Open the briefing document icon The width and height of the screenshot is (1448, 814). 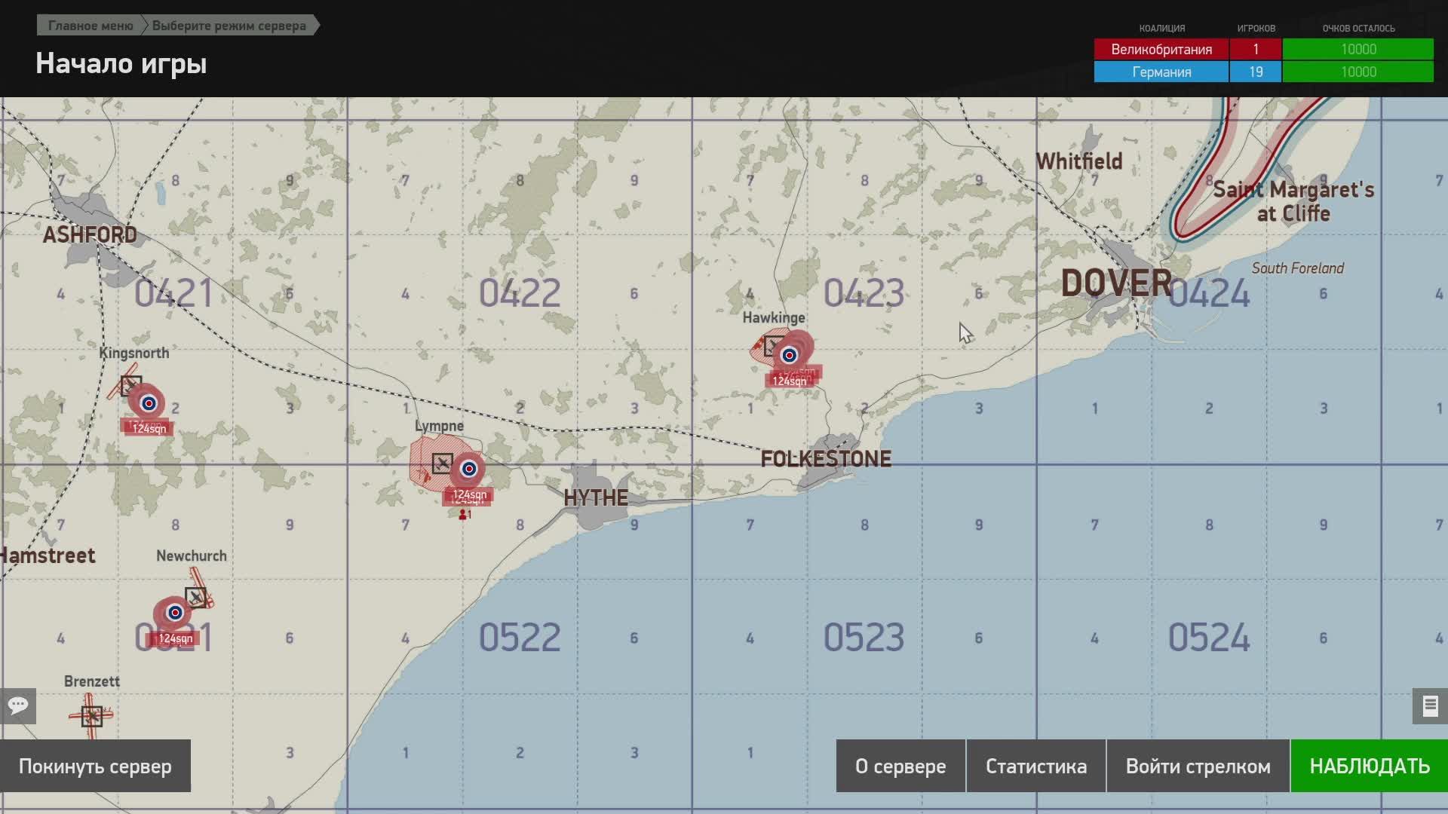[x=1430, y=706]
